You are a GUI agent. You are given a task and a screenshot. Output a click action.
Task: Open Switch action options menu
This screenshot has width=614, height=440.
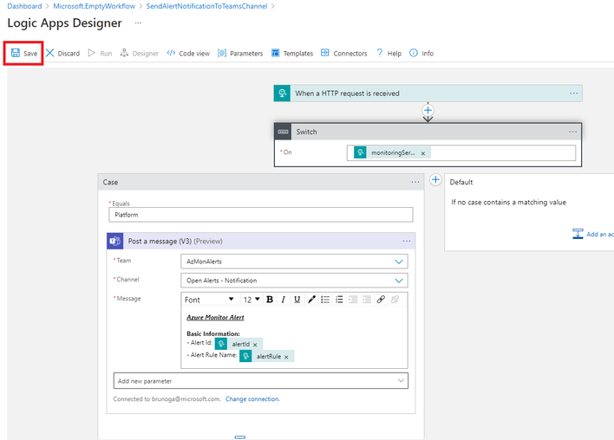tap(572, 132)
